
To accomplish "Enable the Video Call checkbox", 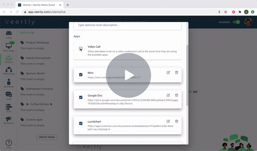I will click(x=81, y=49).
